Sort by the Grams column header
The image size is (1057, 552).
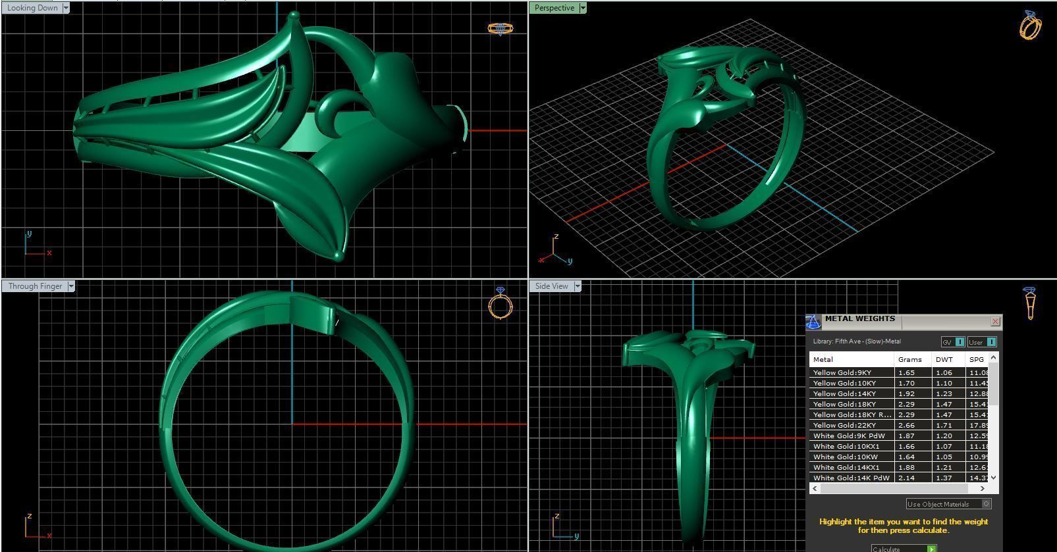913,359
